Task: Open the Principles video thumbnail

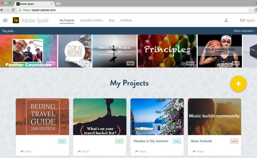Action: point(167,51)
